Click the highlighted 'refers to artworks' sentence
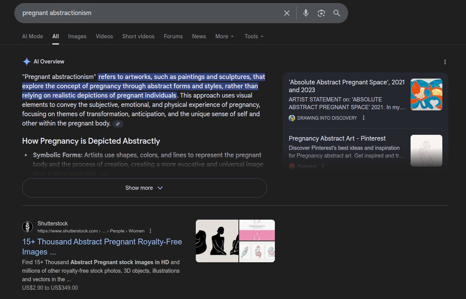Image resolution: width=466 pixels, height=299 pixels. pyautogui.click(x=144, y=86)
